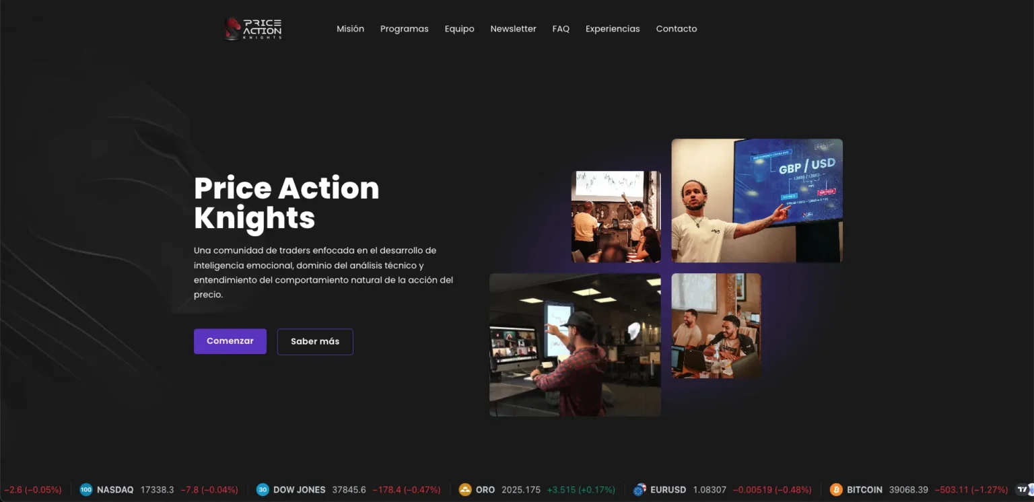Open the photo of man at computer monitors
This screenshot has height=502, width=1034.
[x=575, y=345]
